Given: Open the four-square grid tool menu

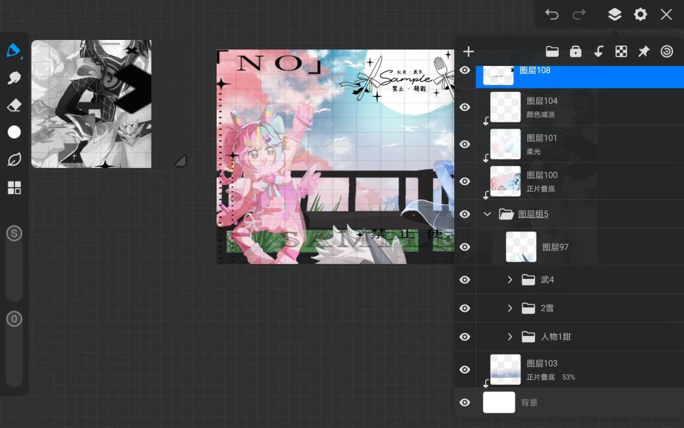Looking at the screenshot, I should [14, 188].
